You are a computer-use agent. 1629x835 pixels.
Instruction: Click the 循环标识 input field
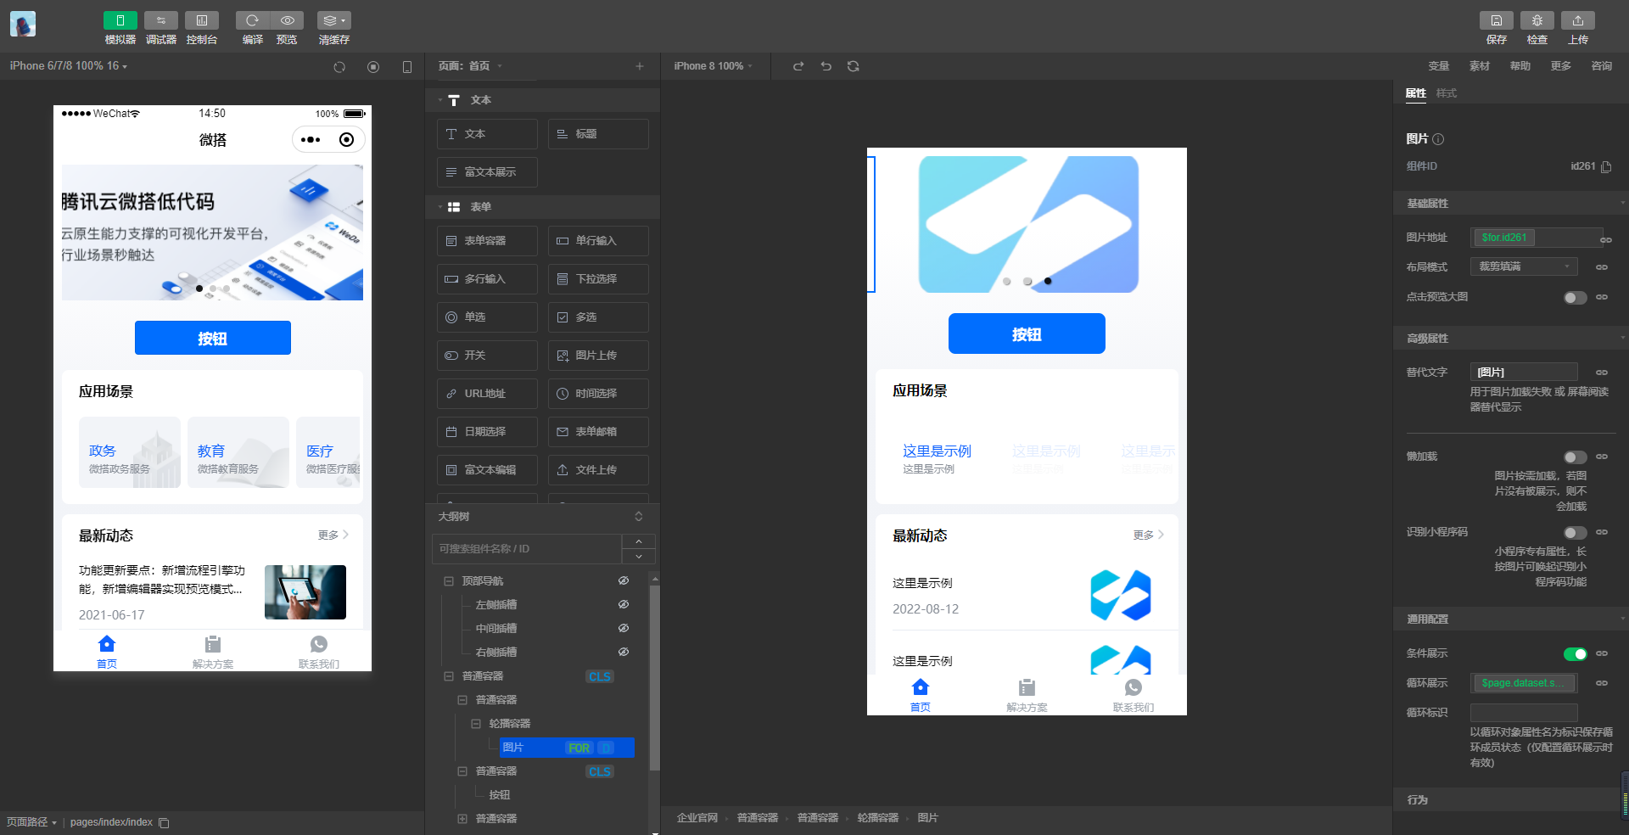(1524, 713)
